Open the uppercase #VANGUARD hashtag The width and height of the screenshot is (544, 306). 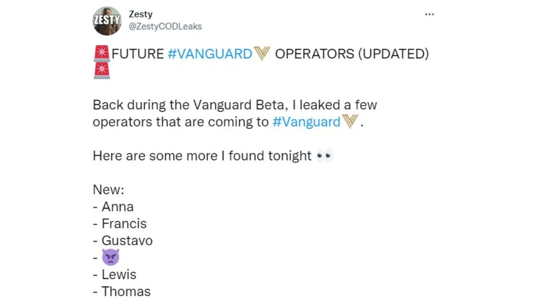(210, 54)
